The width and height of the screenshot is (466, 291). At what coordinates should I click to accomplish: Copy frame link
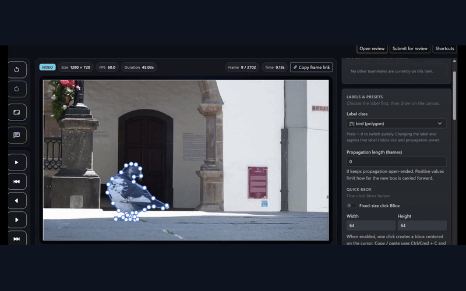312,68
